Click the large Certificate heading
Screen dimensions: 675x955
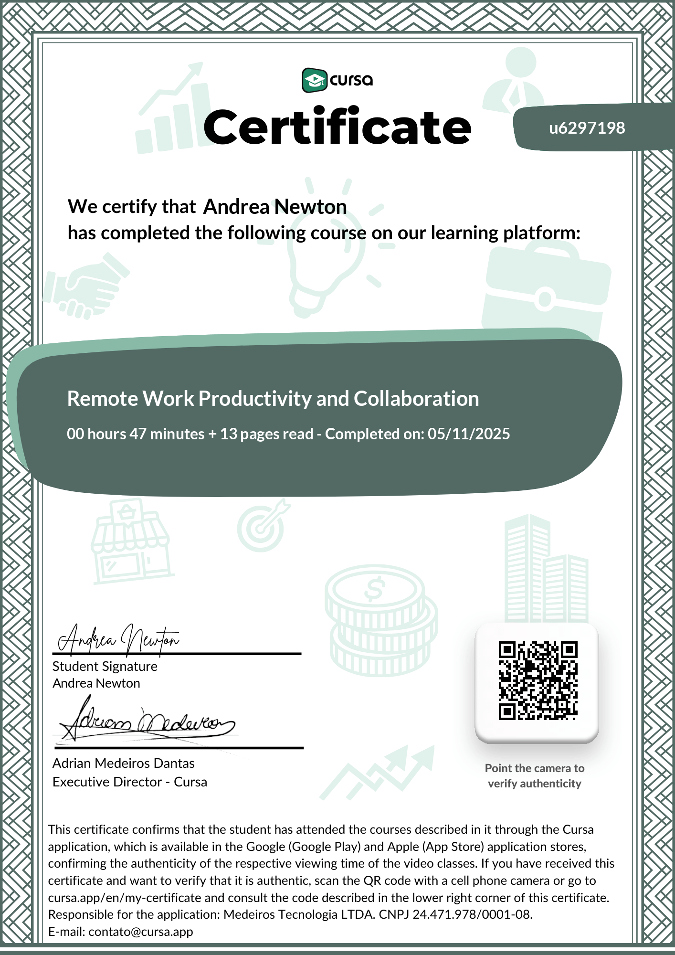pyautogui.click(x=337, y=127)
